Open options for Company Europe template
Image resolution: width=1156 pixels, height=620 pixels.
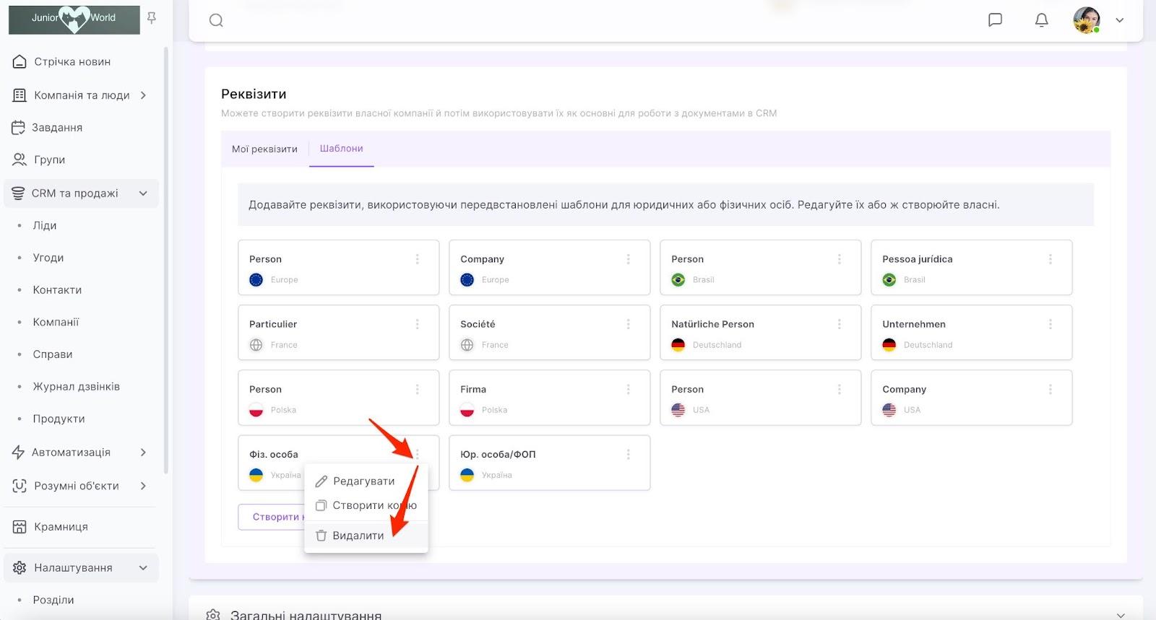click(628, 259)
